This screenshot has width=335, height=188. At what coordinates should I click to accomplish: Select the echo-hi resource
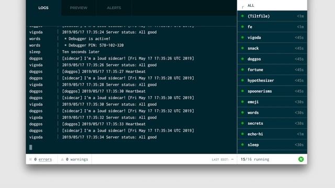(x=272, y=134)
